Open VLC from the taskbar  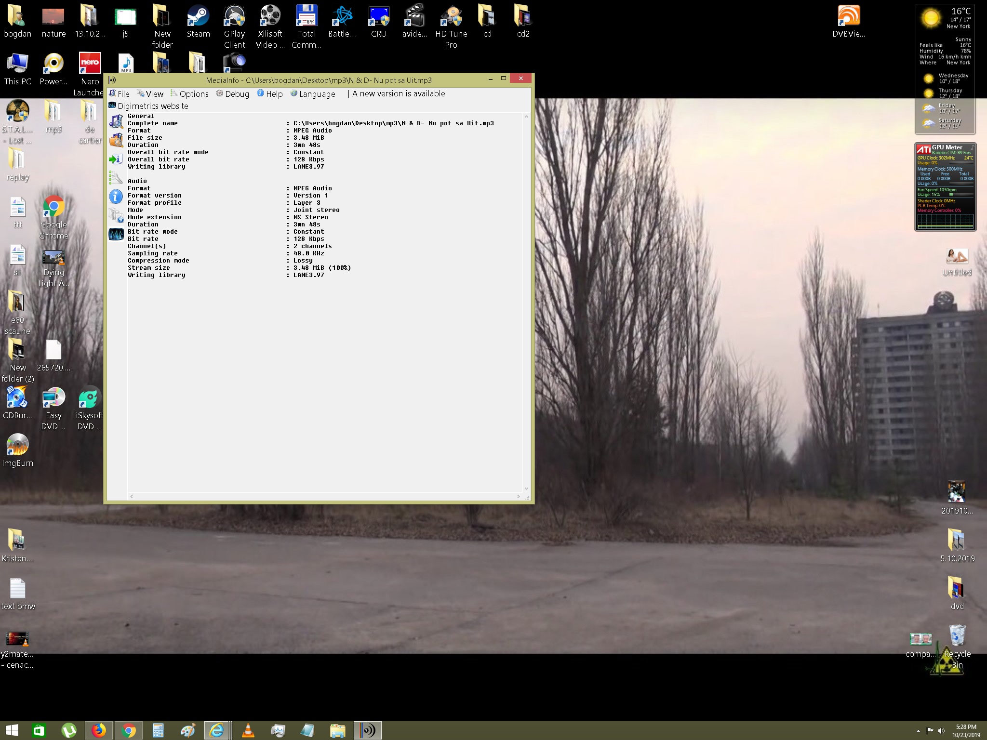pyautogui.click(x=248, y=730)
